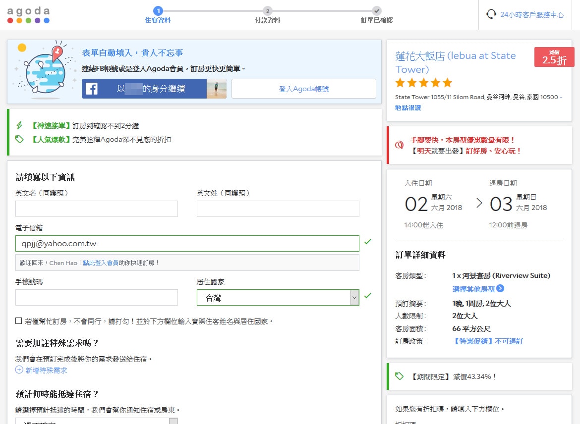Click the green tag icon beside 期間限定
Image resolution: width=580 pixels, height=424 pixels.
pyautogui.click(x=399, y=376)
